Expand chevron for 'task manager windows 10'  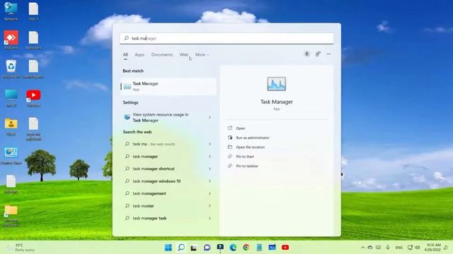coord(210,181)
